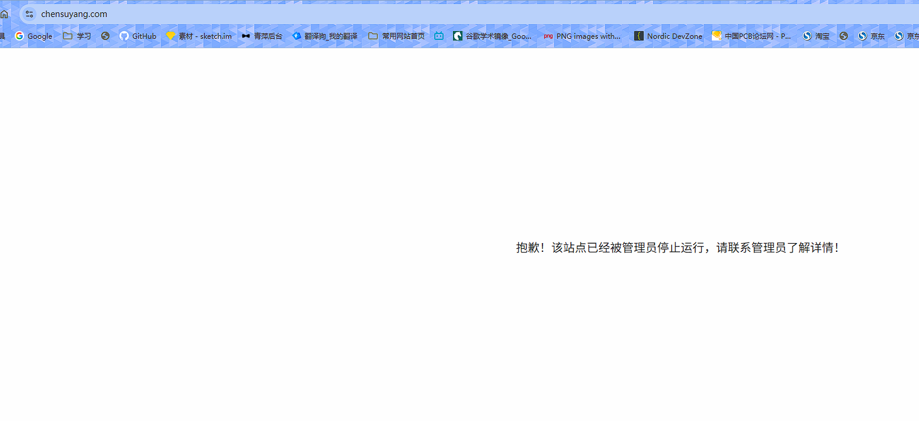Open the GitHub bookmark
Image resolution: width=919 pixels, height=421 pixels.
138,36
